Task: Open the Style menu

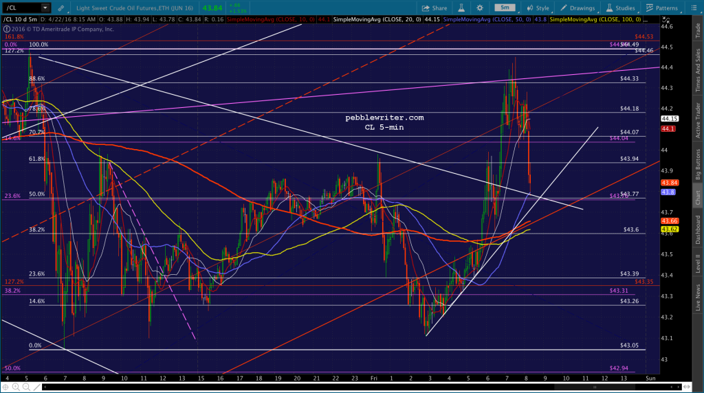Action: coord(538,8)
